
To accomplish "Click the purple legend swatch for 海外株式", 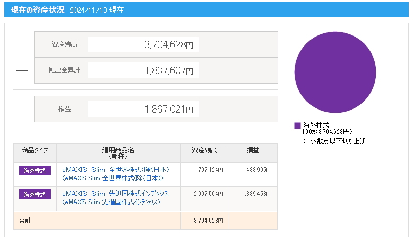I will (x=297, y=125).
